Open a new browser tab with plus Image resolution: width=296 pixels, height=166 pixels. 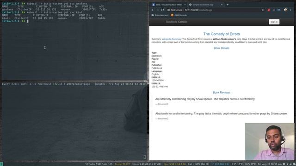point(228,5)
